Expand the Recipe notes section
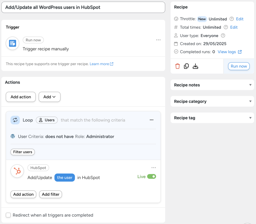This screenshot has width=256, height=224. tap(250, 85)
